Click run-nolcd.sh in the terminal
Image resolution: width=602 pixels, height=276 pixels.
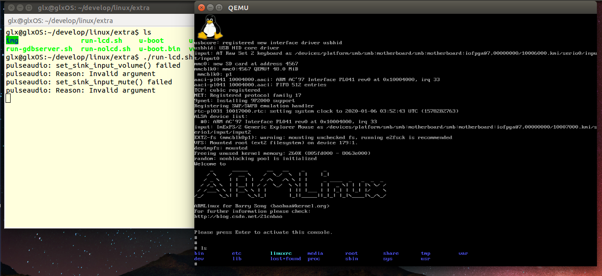click(x=106, y=49)
